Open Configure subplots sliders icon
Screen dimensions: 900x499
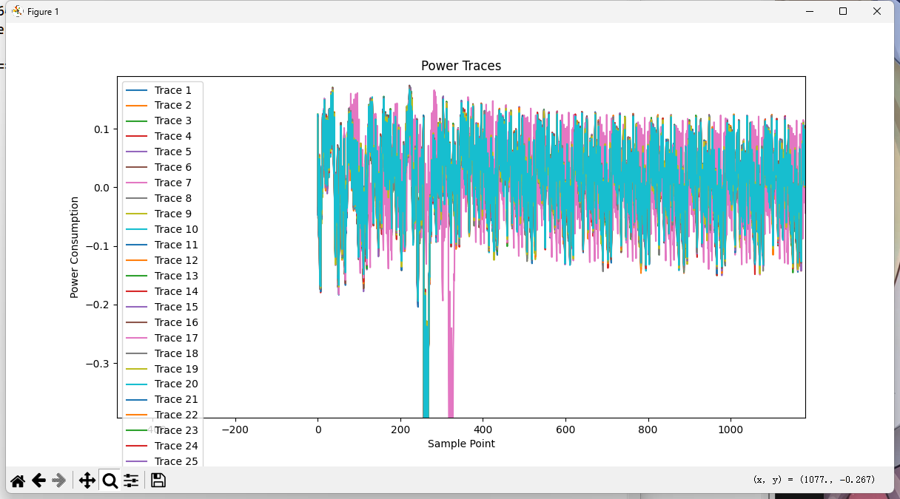point(131,481)
